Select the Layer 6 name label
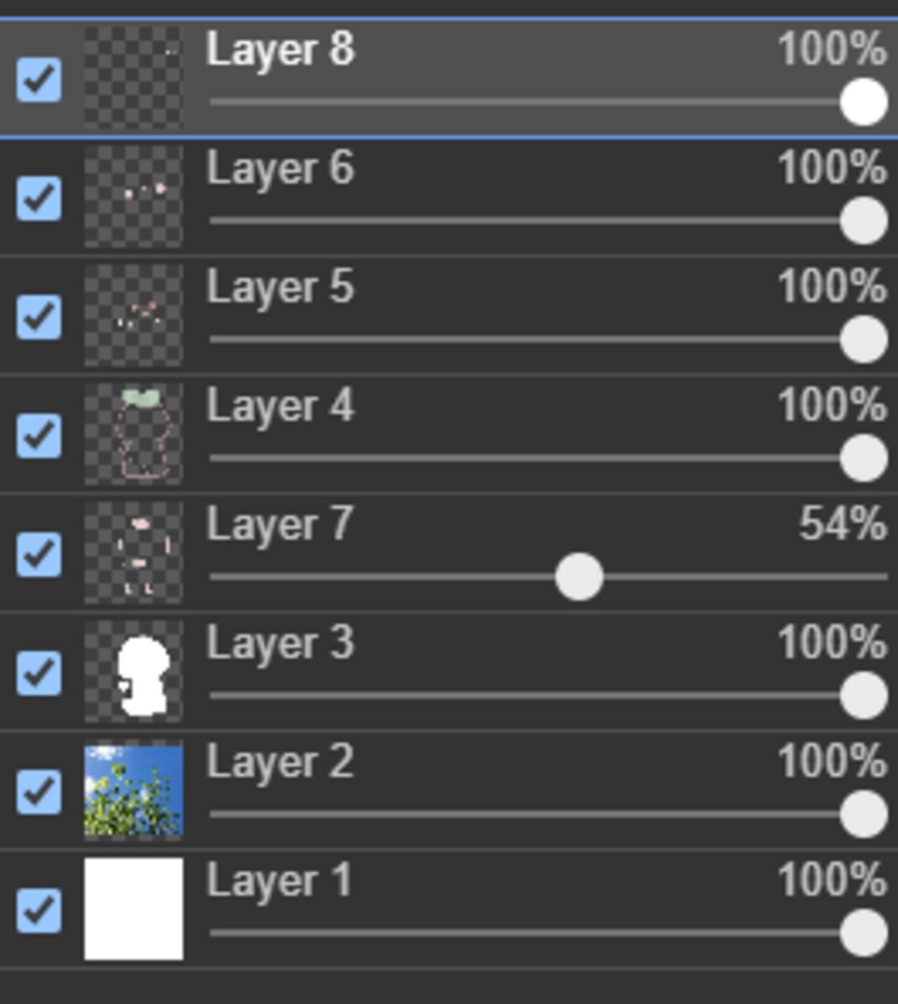This screenshot has width=898, height=1004. pos(280,168)
